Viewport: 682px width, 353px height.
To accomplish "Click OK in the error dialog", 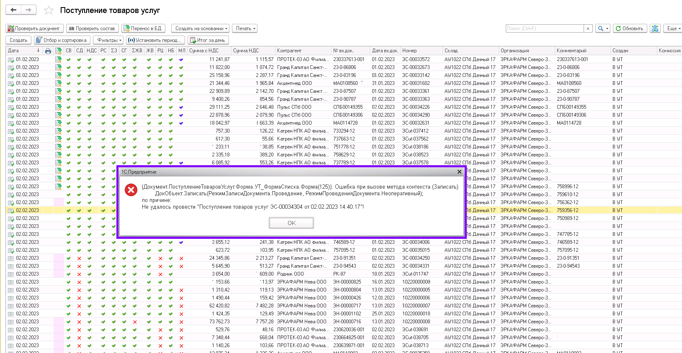I will 291,223.
